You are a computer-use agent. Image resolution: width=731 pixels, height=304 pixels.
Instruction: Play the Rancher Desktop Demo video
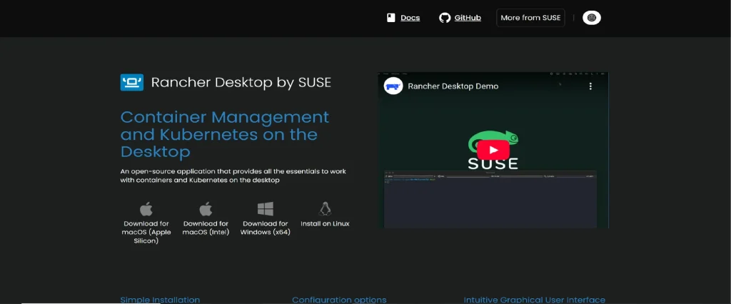tap(493, 150)
